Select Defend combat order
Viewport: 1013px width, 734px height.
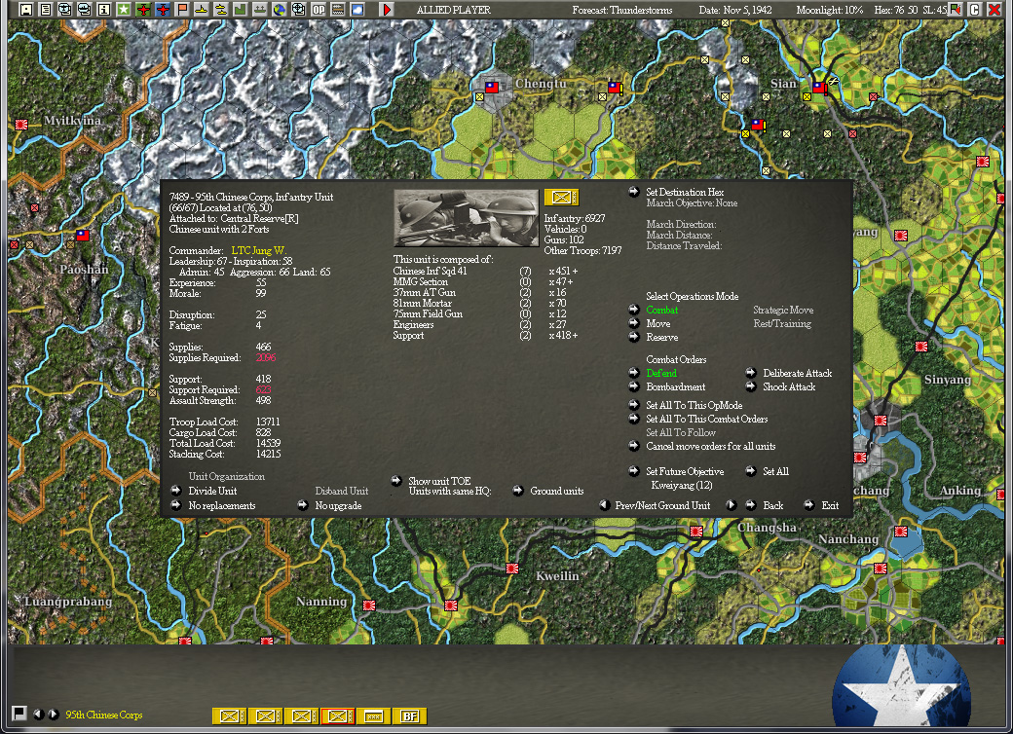(661, 373)
